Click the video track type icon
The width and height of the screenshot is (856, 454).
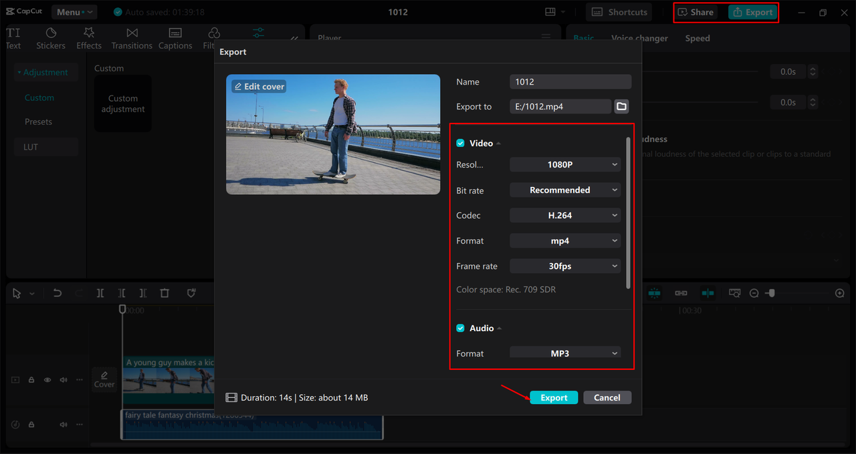[x=15, y=380]
